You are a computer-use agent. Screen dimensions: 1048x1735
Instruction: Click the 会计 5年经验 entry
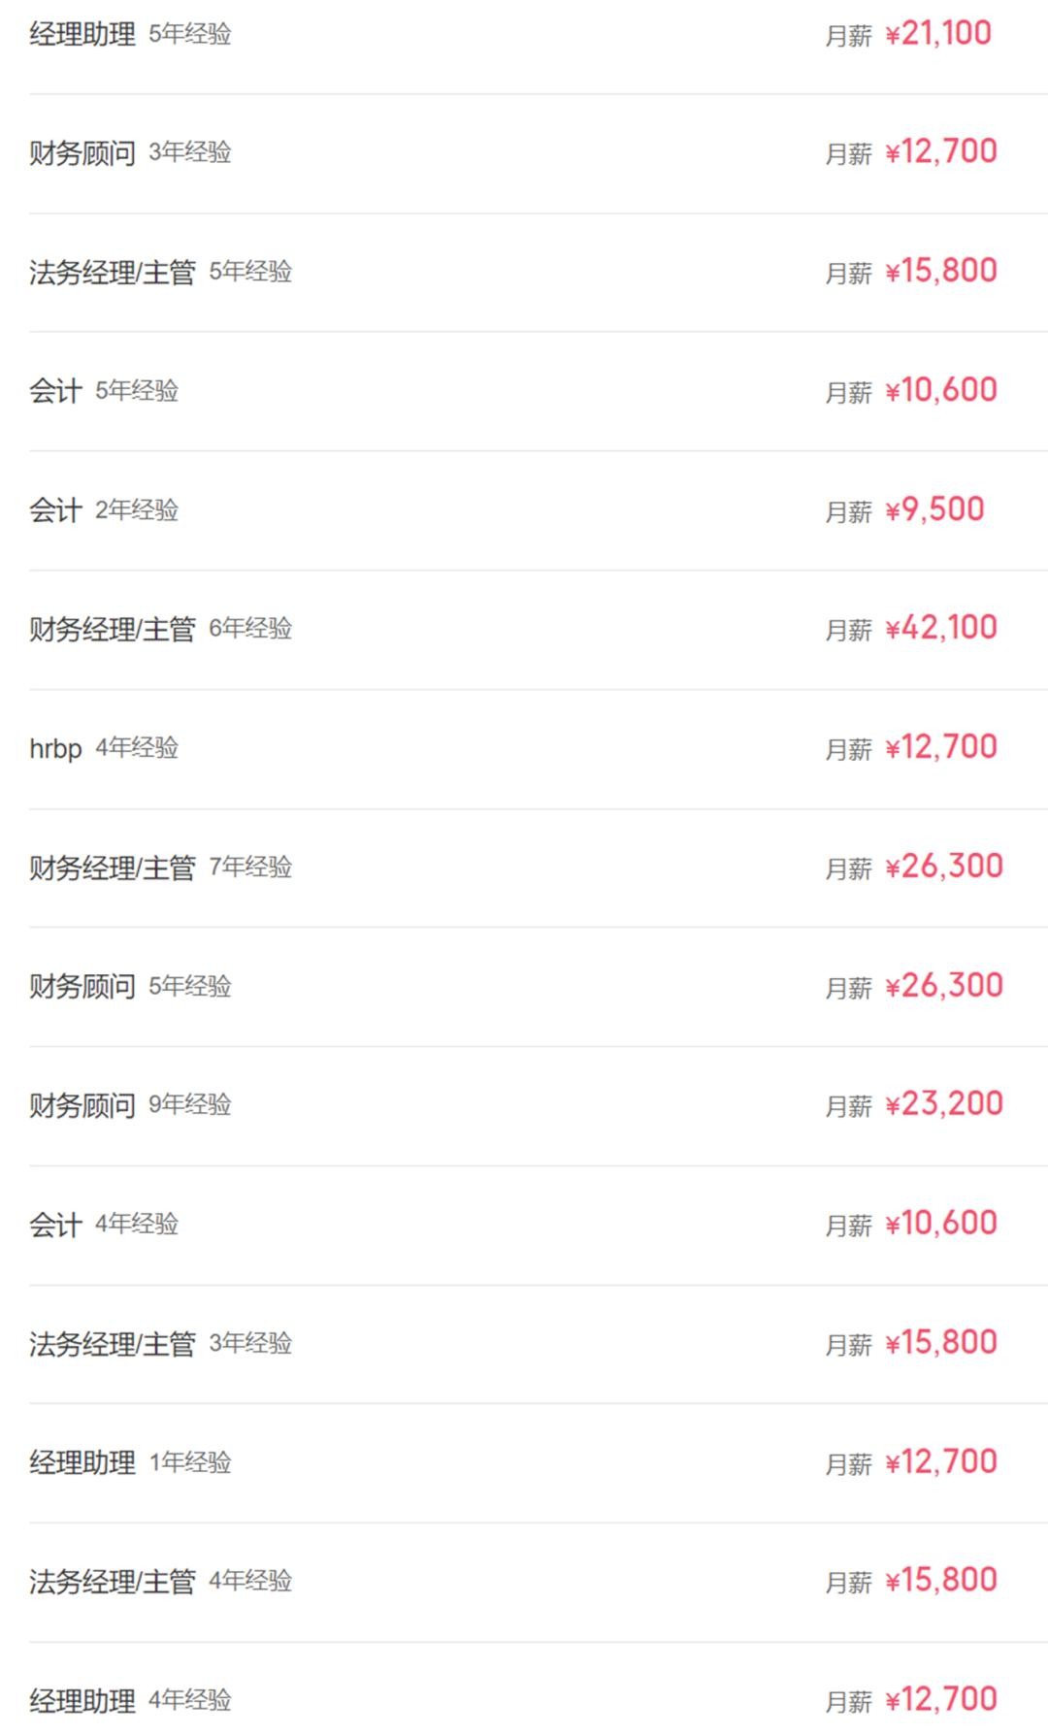point(55,392)
